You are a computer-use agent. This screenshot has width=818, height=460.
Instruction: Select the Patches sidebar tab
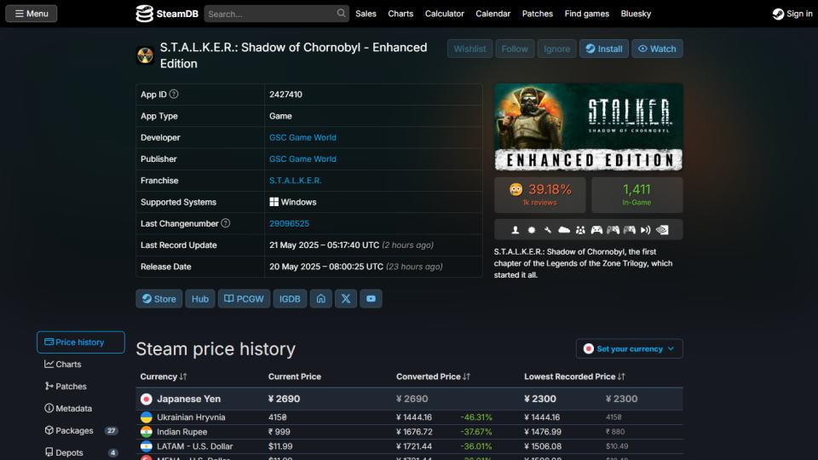[81, 386]
